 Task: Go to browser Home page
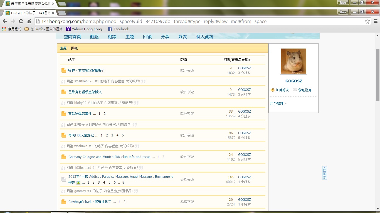click(x=29, y=21)
